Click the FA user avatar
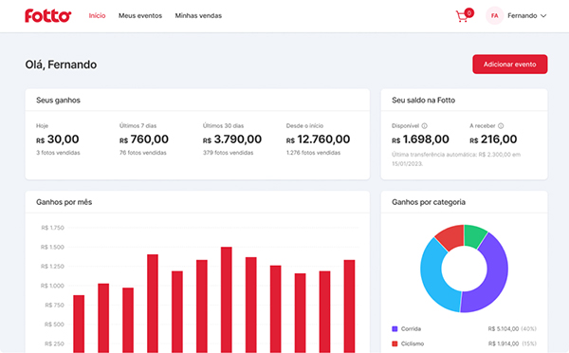Image resolution: width=569 pixels, height=353 pixels. pyautogui.click(x=494, y=15)
